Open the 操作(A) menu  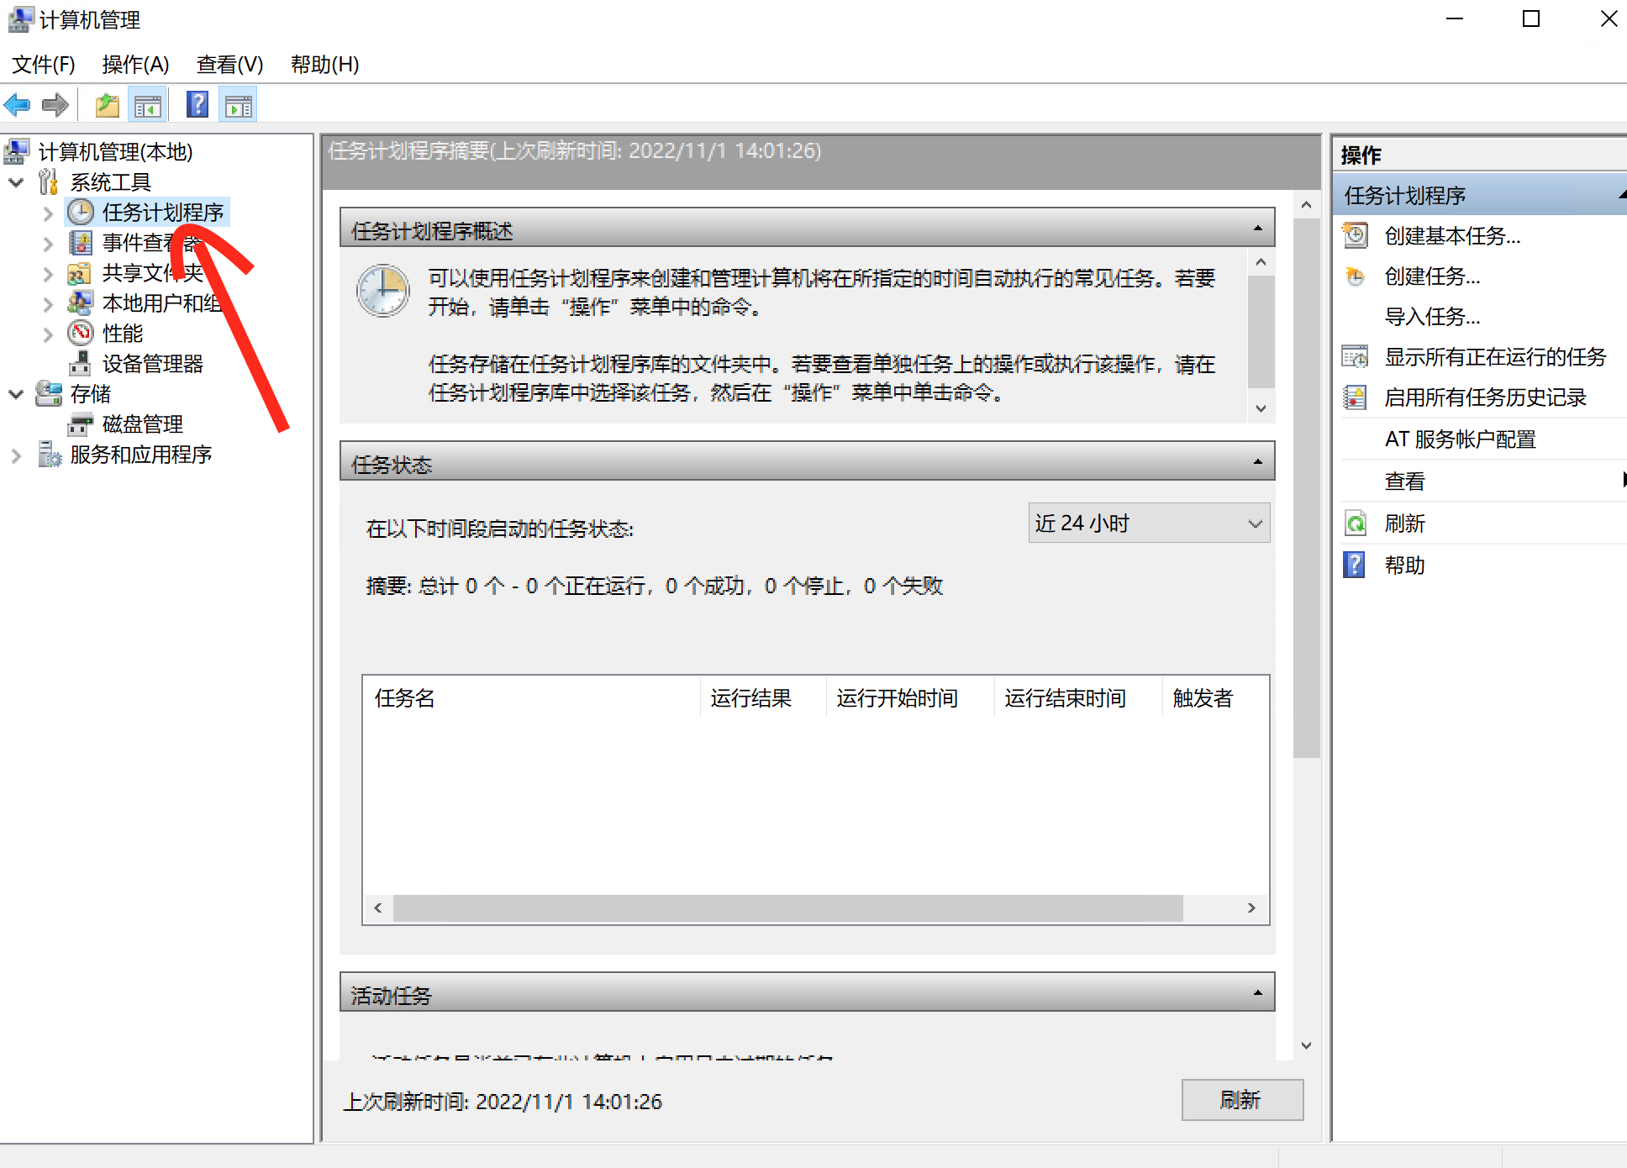click(x=135, y=64)
